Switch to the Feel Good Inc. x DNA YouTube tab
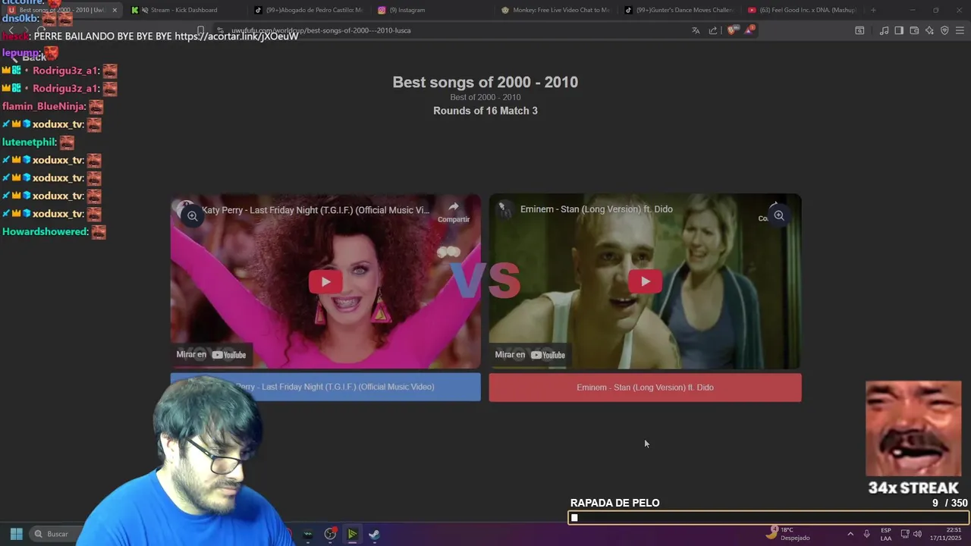Image resolution: width=971 pixels, height=546 pixels. 802,10
